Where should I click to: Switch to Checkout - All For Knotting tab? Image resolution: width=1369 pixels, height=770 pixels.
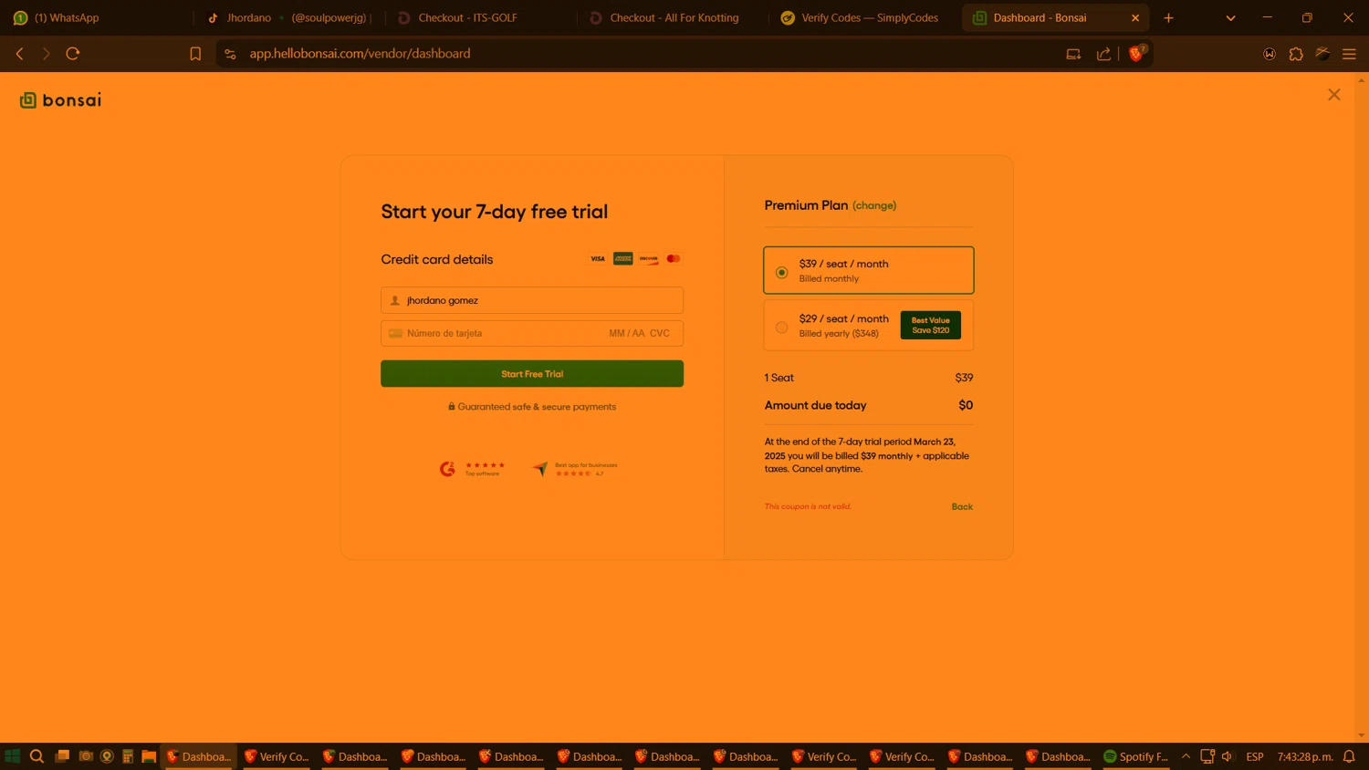pos(672,17)
